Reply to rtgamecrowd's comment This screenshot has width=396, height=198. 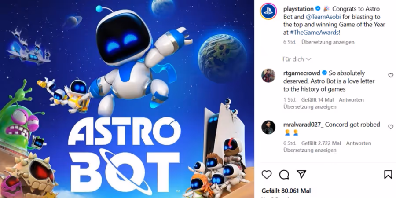(351, 100)
